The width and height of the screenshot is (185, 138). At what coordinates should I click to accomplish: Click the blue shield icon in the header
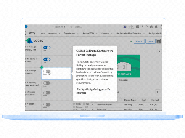pos(125,27)
